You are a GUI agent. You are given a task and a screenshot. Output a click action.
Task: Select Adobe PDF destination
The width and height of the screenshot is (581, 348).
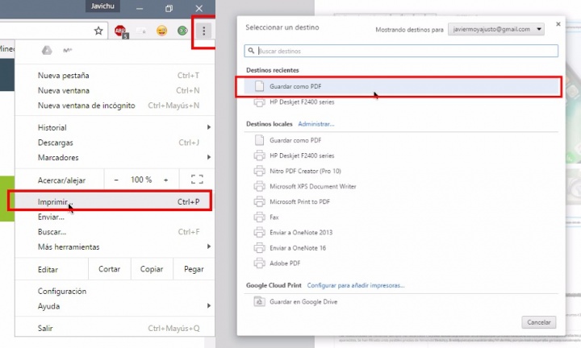[x=401, y=263]
